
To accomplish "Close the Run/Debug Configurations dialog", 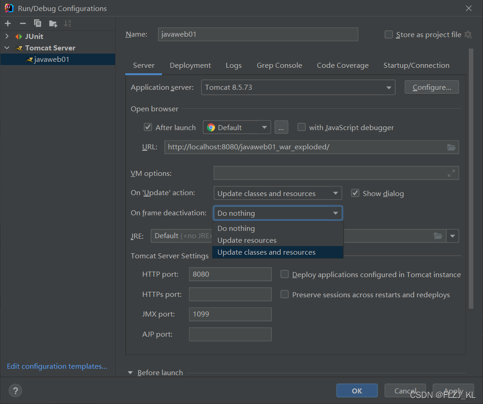I will pos(469,8).
